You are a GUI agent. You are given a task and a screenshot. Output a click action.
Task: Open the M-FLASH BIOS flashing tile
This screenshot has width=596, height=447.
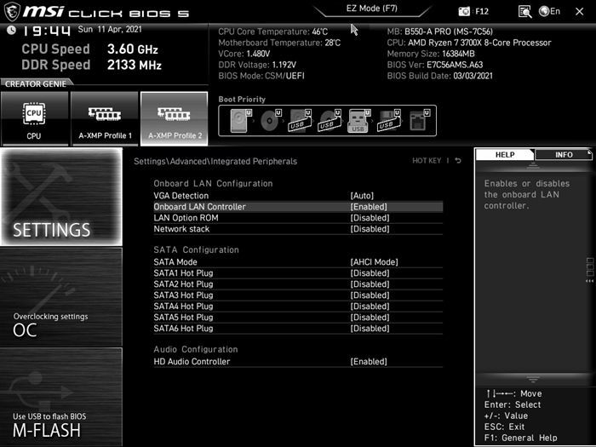(61, 397)
